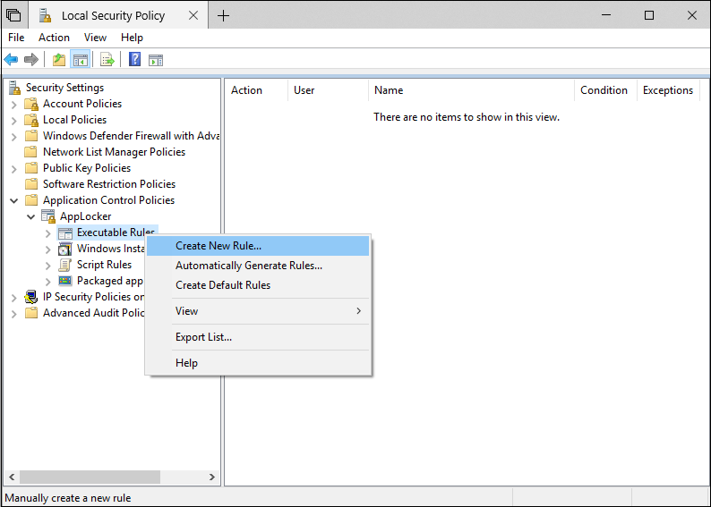Click the AppLocker node icon in tree
Viewport: 711px width, 507px height.
point(48,216)
